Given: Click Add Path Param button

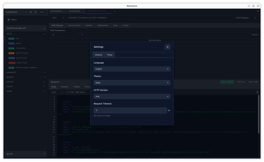Looking at the screenshot, I should click(x=154, y=40).
